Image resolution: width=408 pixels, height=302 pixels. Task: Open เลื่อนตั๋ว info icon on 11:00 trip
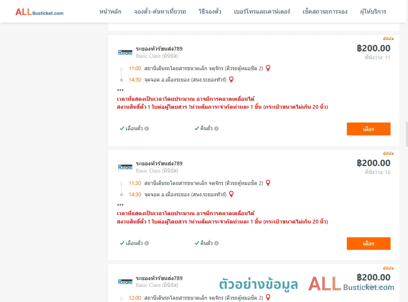(147, 128)
